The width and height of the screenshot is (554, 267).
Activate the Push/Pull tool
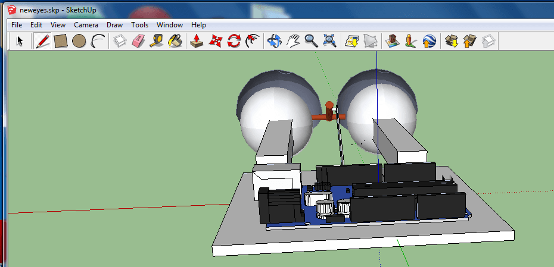pos(197,41)
